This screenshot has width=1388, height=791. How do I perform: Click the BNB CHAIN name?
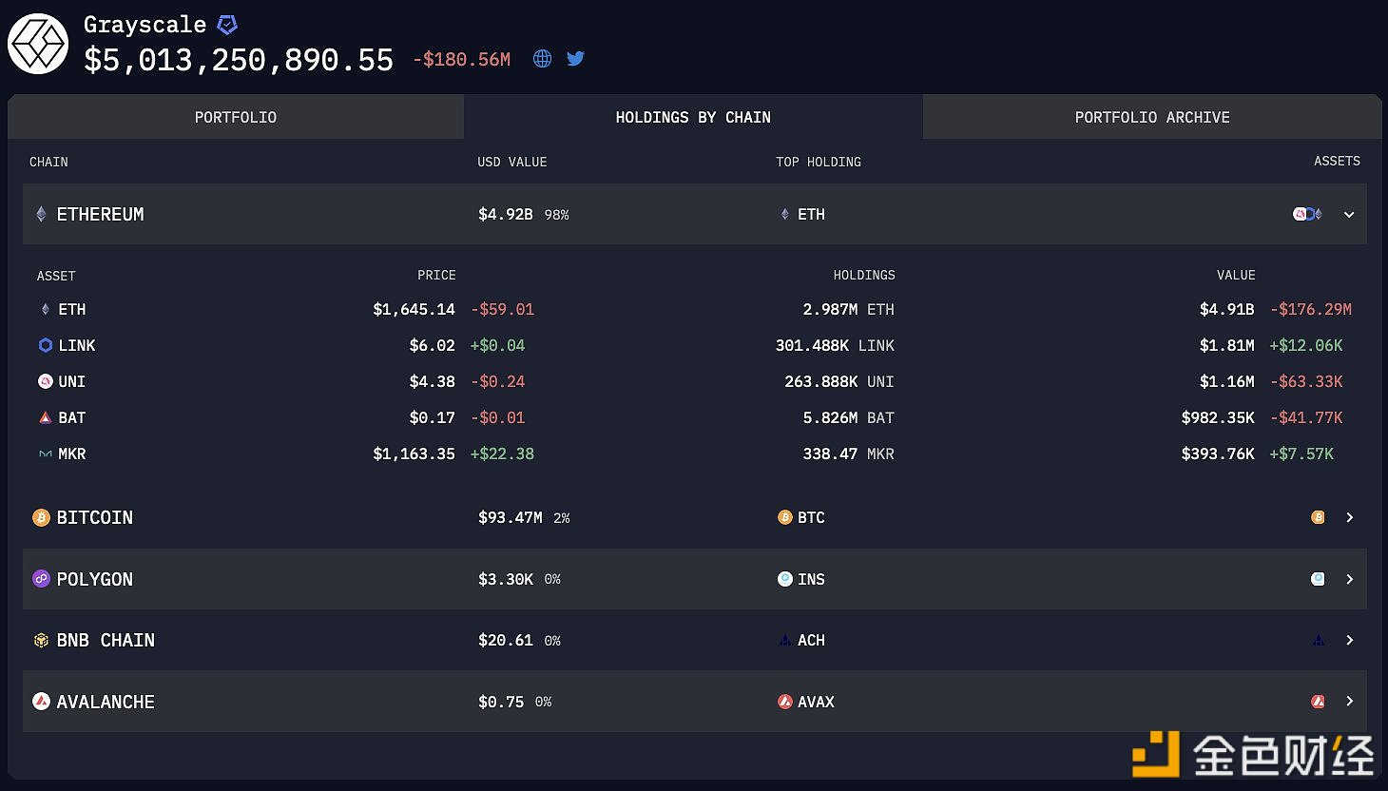pos(106,641)
